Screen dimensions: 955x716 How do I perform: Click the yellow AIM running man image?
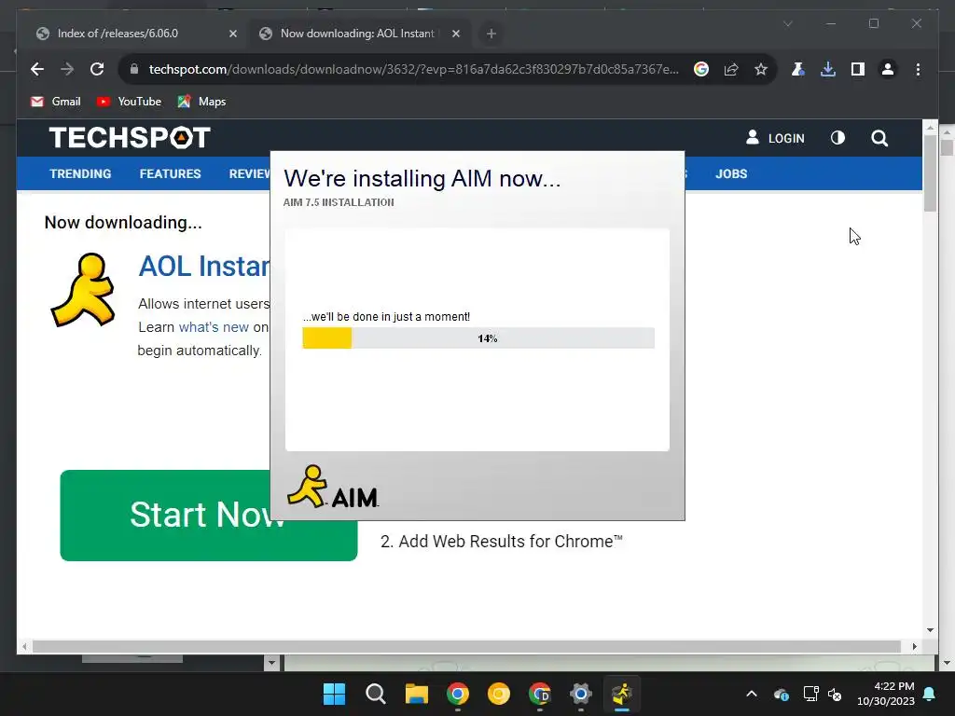(x=82, y=290)
